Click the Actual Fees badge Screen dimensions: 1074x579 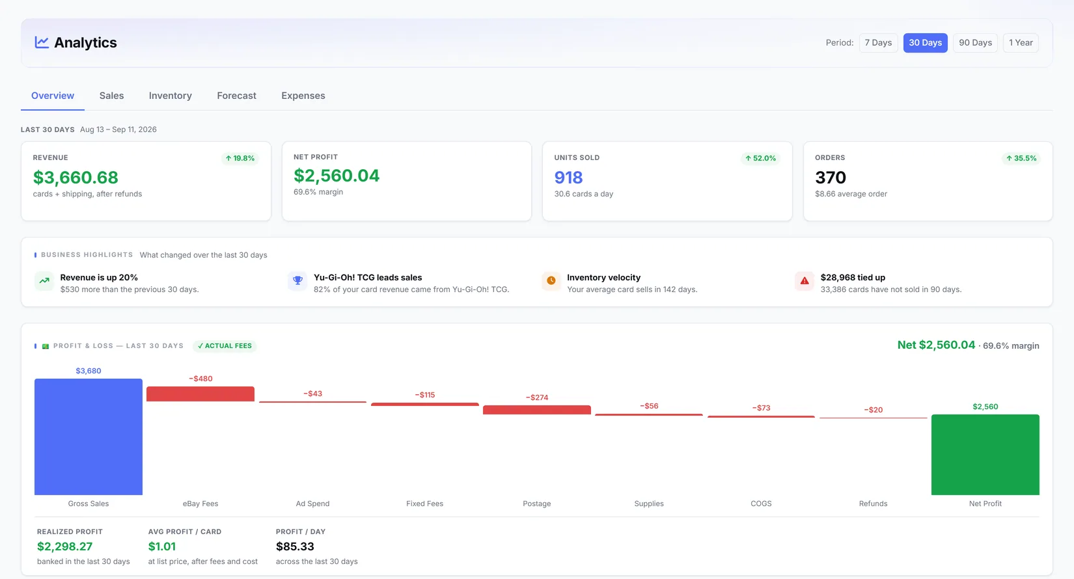click(225, 346)
